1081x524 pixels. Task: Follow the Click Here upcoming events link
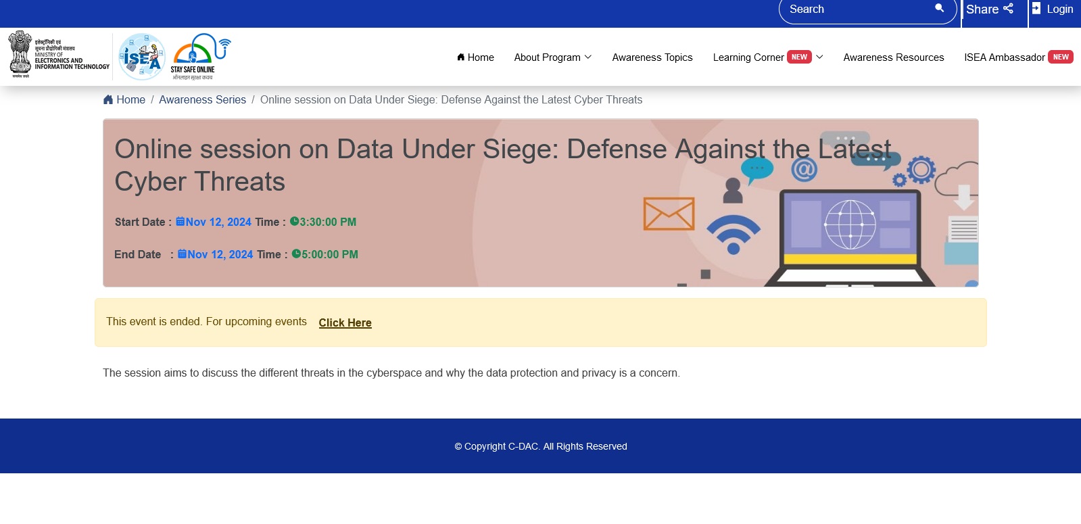coord(345,323)
